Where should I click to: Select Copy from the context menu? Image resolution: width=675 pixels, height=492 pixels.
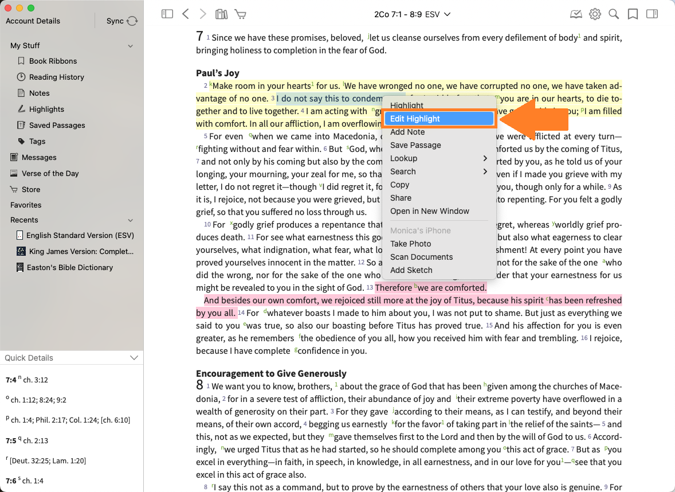tap(399, 185)
